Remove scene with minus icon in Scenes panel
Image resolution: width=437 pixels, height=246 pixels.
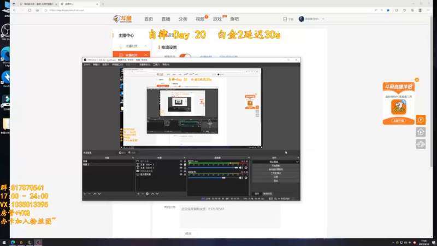point(90,194)
